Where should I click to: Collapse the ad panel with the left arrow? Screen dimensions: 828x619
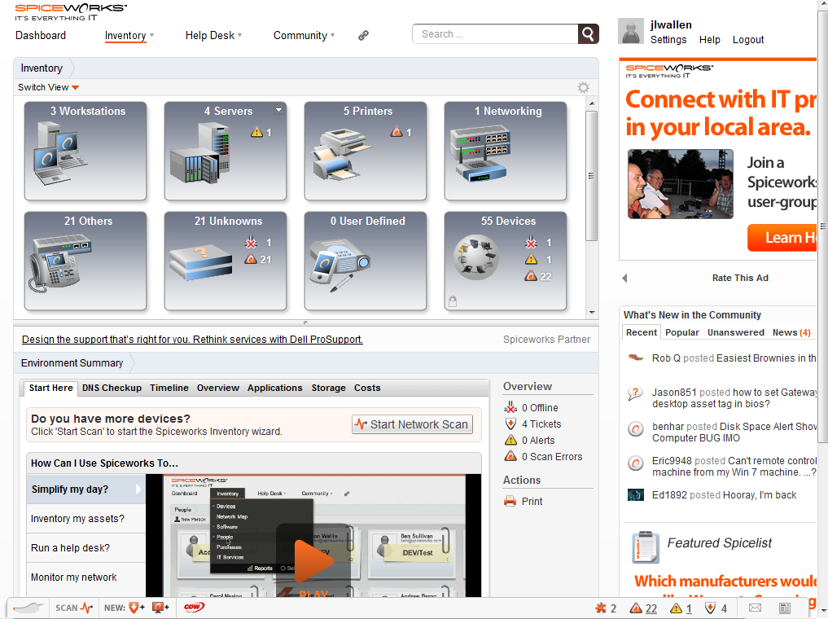[624, 278]
